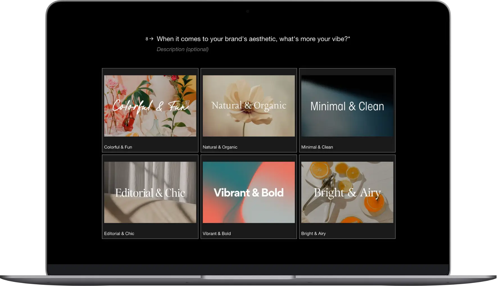Click the question 8 arrow icon

[x=151, y=39]
